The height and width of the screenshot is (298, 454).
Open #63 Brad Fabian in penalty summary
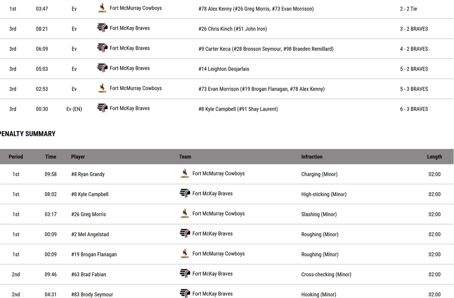pyautogui.click(x=88, y=275)
